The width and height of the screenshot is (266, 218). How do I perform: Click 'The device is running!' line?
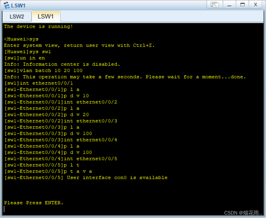(38, 26)
